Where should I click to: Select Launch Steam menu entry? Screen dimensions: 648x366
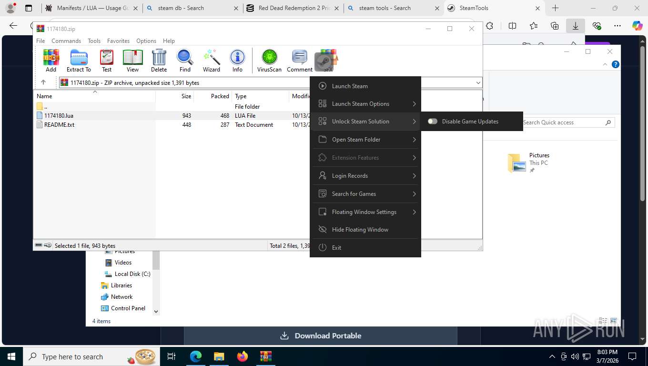365,86
